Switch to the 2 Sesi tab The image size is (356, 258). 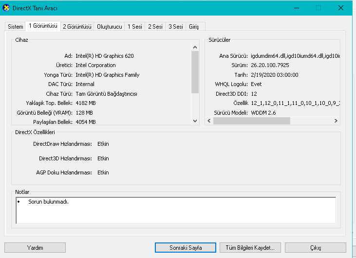(x=155, y=27)
